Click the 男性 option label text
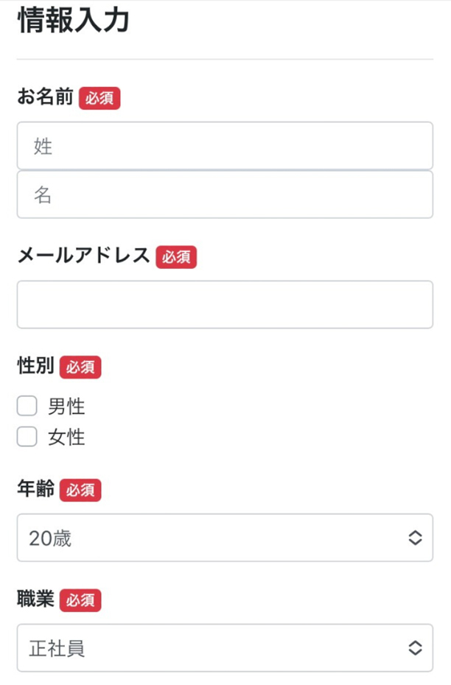The height and width of the screenshot is (685, 451). click(x=66, y=406)
